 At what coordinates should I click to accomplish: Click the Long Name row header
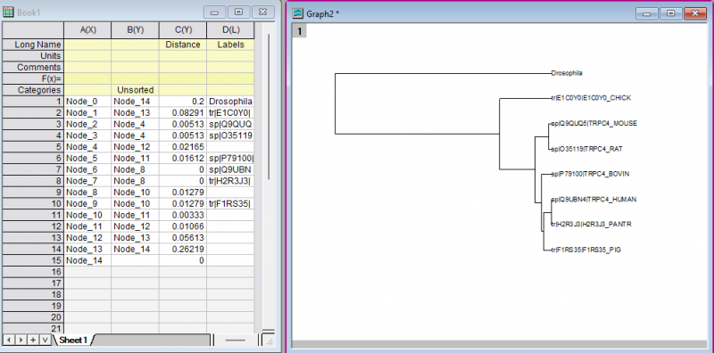pos(33,45)
